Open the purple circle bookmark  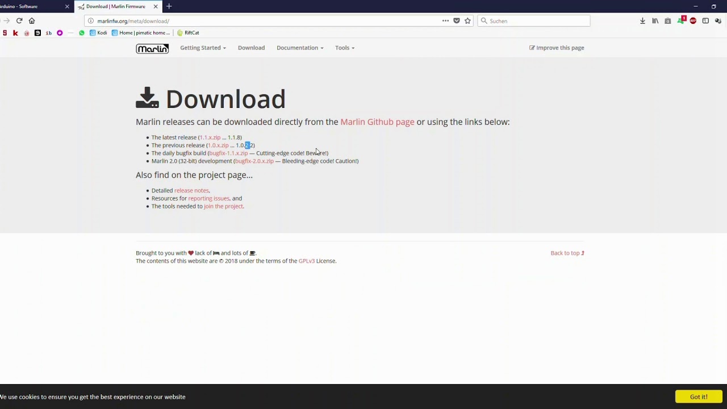[x=60, y=33]
